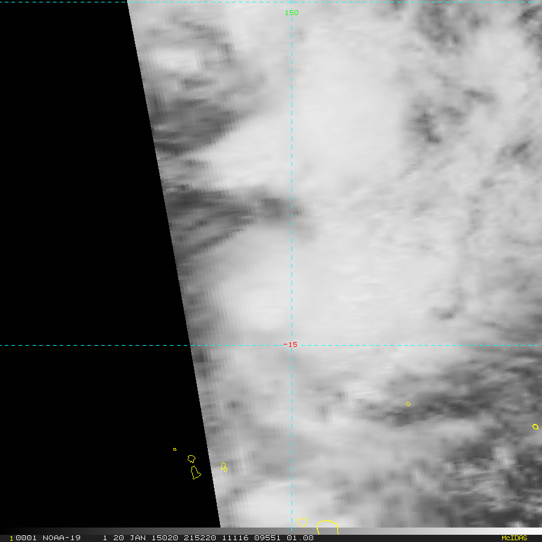Select the tiny yellow island on the far right edge

click(535, 426)
